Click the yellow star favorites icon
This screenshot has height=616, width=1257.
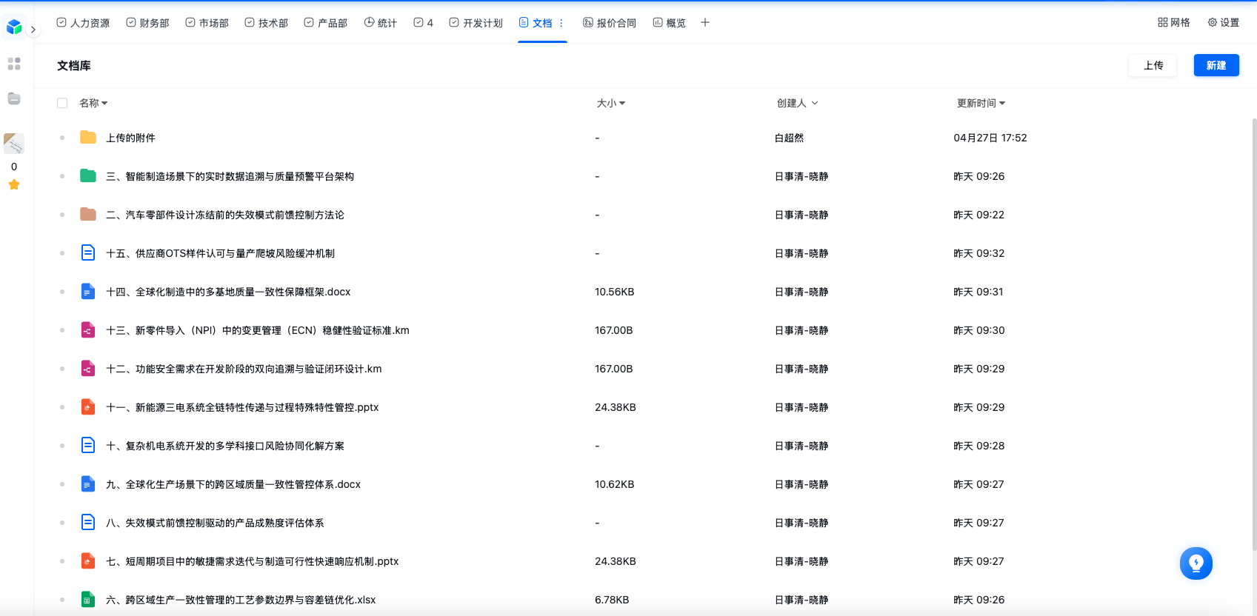click(14, 184)
